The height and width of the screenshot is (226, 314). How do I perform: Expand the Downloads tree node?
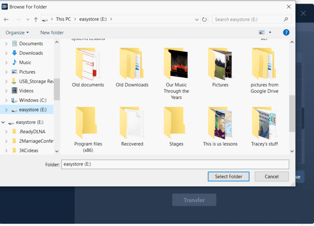tap(6, 53)
